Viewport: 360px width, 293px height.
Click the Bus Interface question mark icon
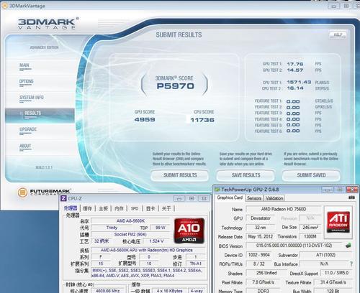pos(351,264)
